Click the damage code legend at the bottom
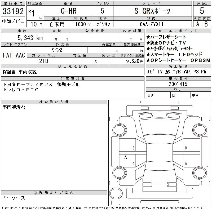 102,208
